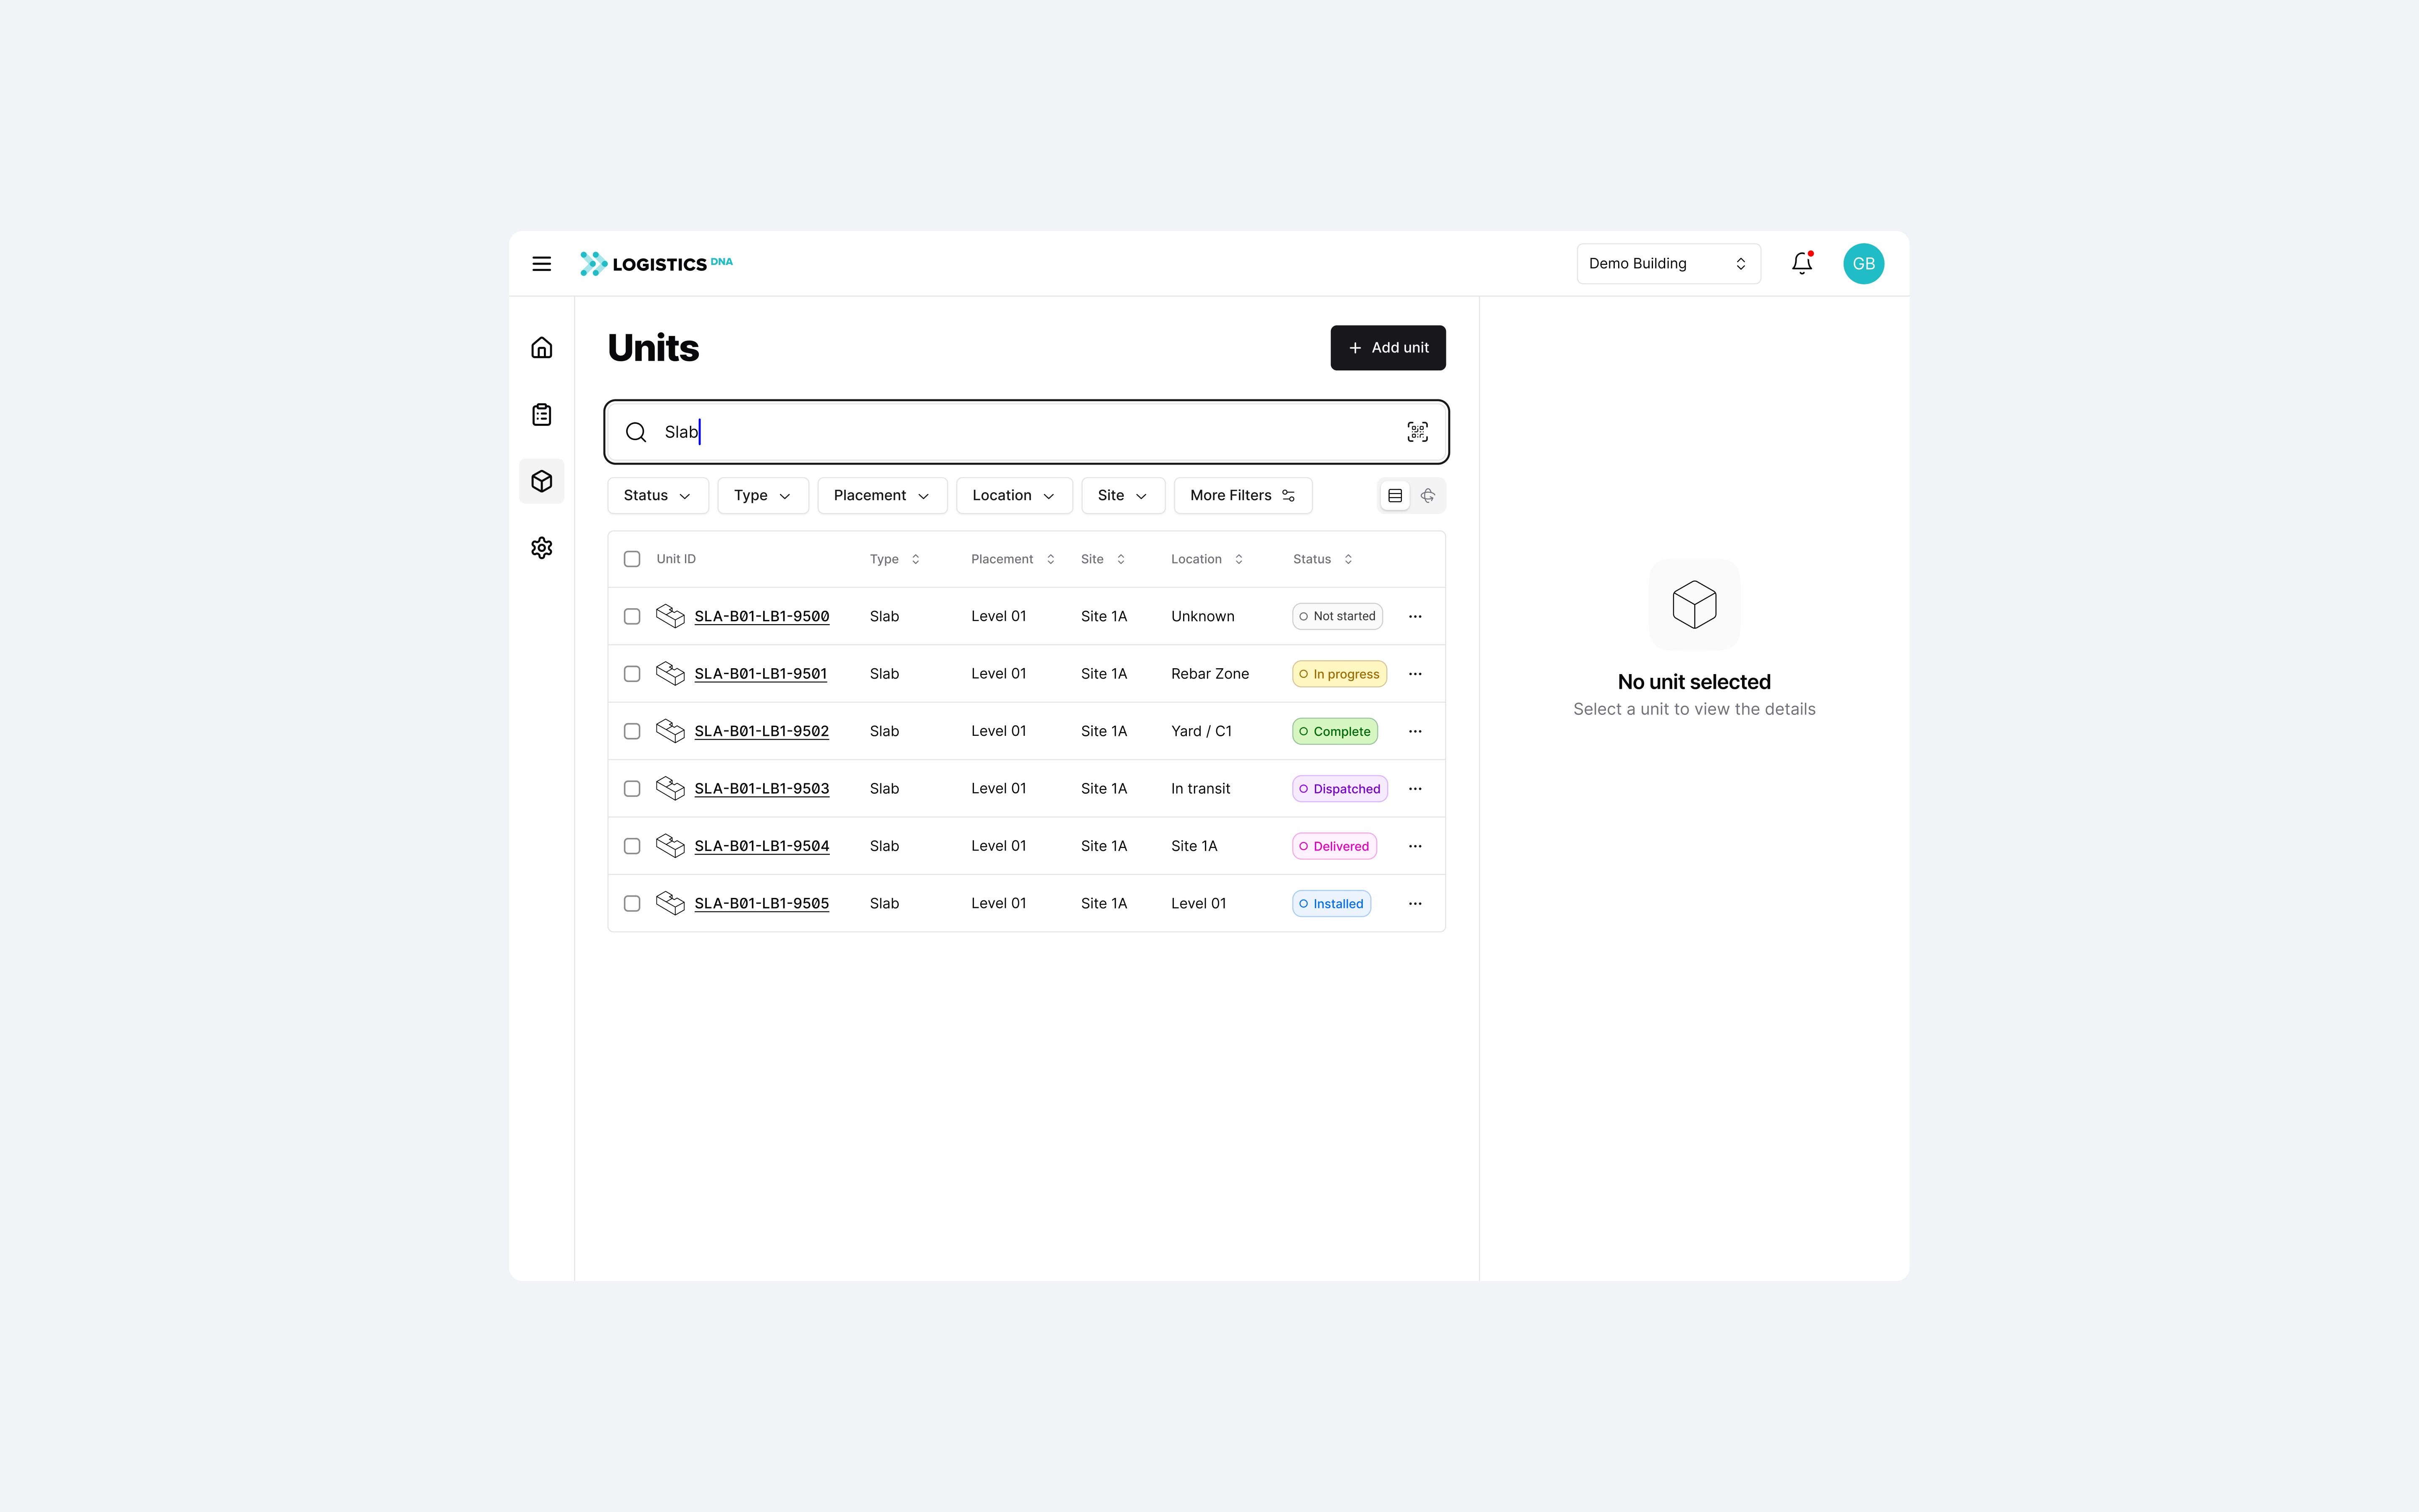This screenshot has width=2419, height=1512.
Task: Click the notifications bell icon
Action: [x=1801, y=264]
